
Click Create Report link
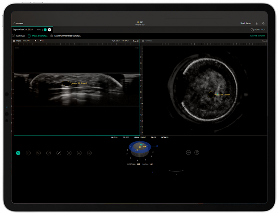pos(257,36)
